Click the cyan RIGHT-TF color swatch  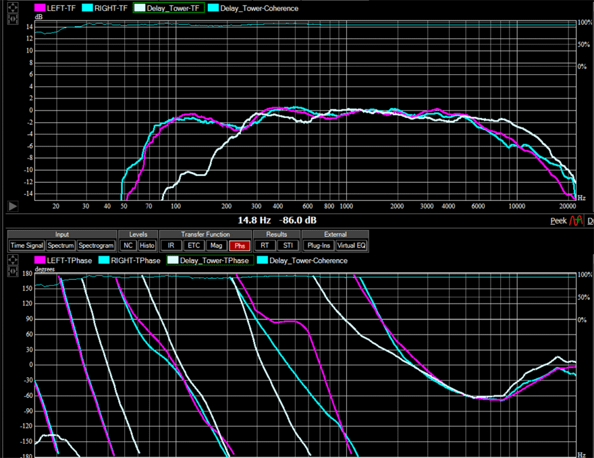[87, 8]
